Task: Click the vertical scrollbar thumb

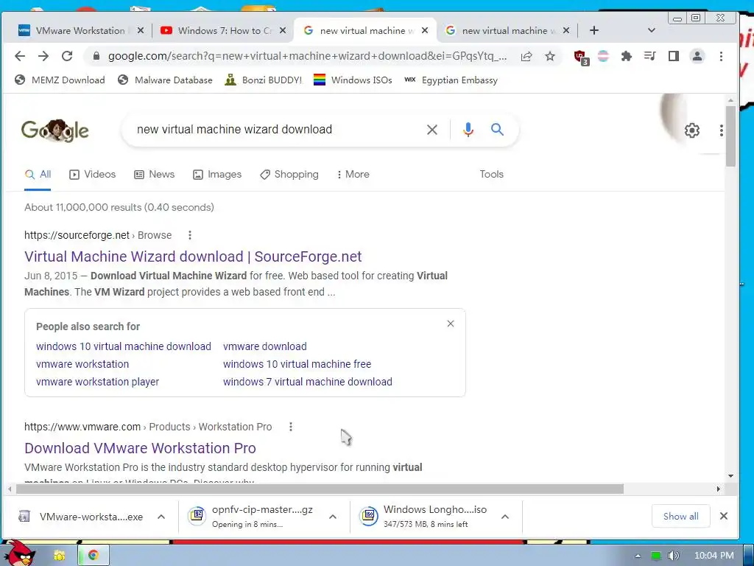Action: tap(730, 136)
